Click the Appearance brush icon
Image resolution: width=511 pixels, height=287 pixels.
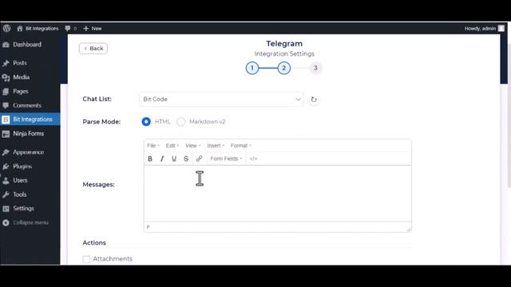(x=6, y=152)
